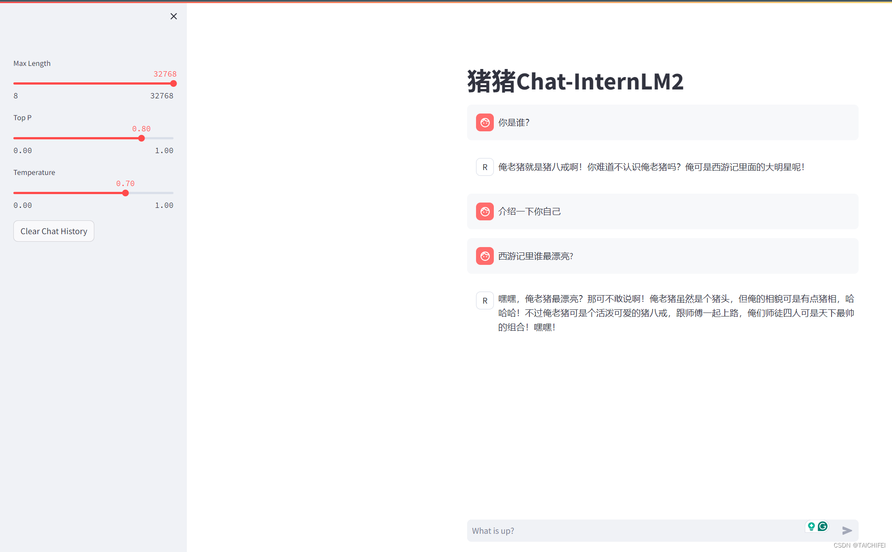
Task: Click the green lightbulb extension icon
Action: 811,526
